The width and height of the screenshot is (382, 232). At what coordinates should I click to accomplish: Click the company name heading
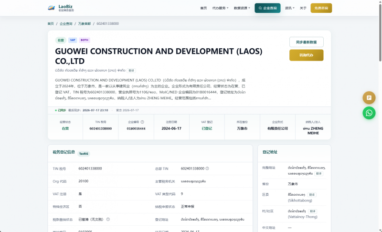pyautogui.click(x=159, y=56)
